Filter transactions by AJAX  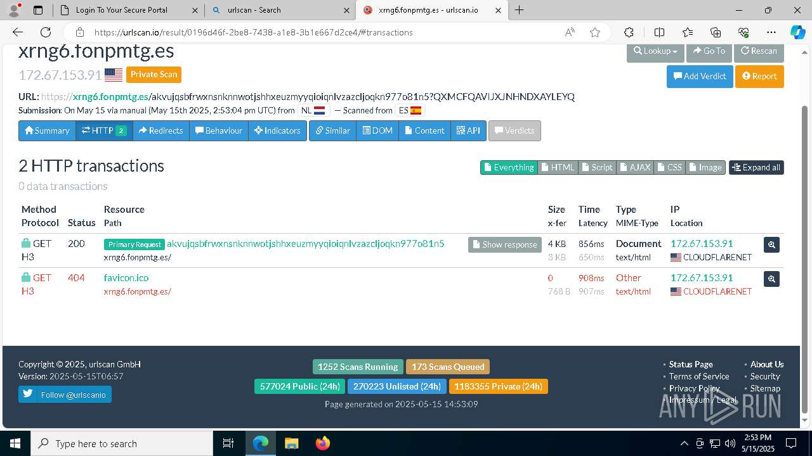pos(635,167)
